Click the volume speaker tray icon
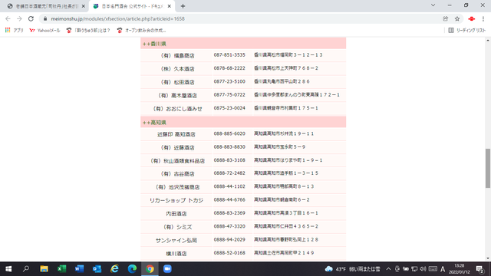 (x=423, y=269)
